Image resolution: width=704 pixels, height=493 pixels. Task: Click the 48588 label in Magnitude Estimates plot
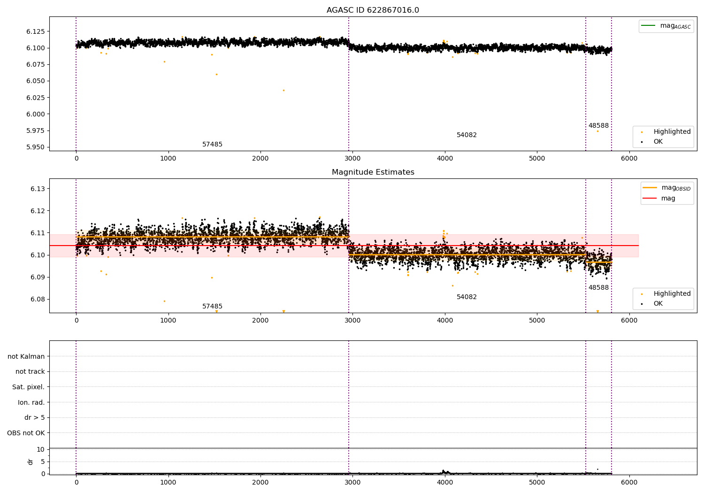(x=598, y=288)
